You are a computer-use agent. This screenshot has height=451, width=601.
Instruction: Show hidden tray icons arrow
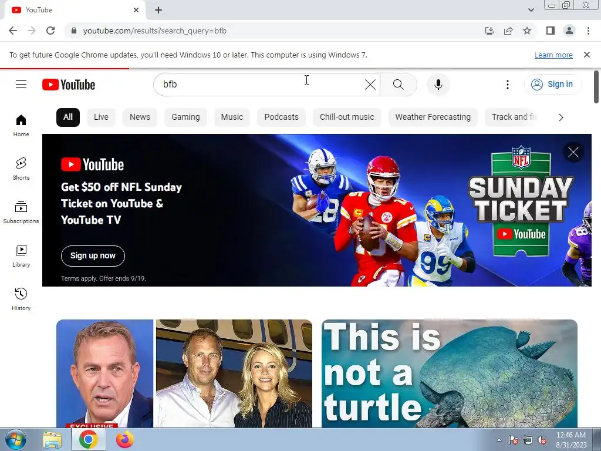click(499, 440)
